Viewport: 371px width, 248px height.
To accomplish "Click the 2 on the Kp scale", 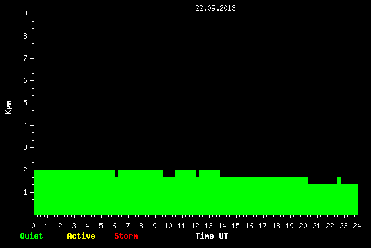I will (26, 170).
